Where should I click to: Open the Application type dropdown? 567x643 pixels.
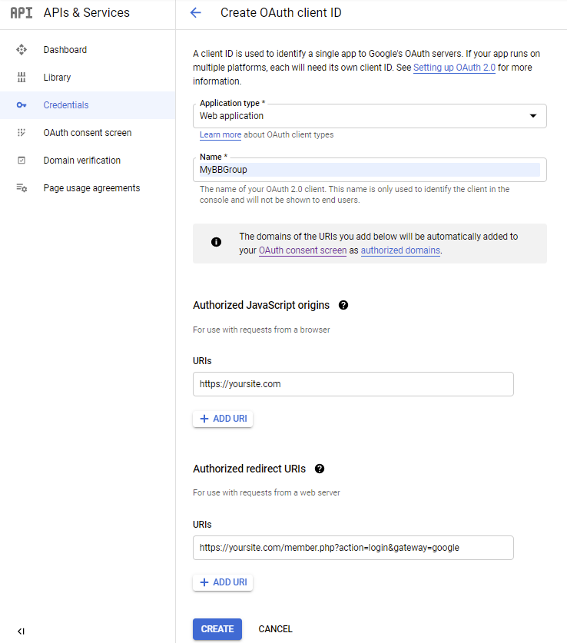point(532,115)
